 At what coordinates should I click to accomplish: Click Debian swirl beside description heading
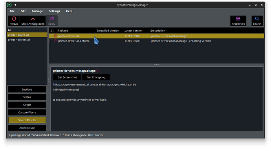[x=98, y=70]
